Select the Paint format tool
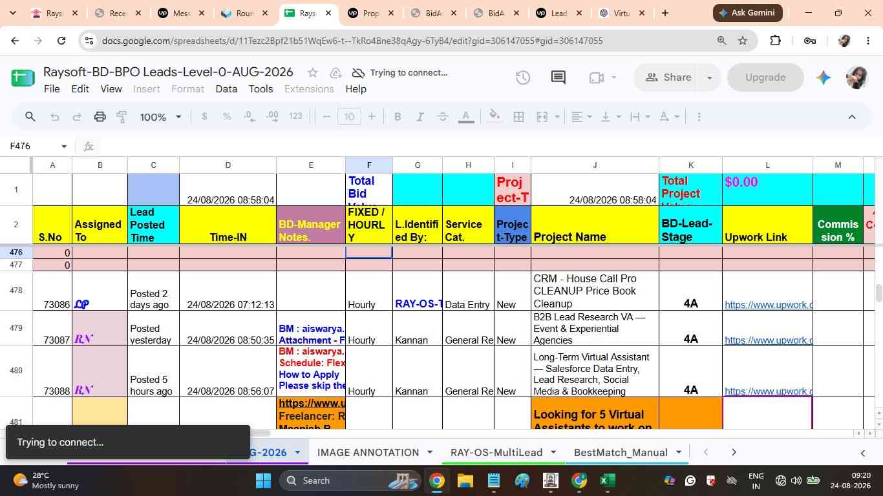This screenshot has width=883, height=496. [122, 117]
